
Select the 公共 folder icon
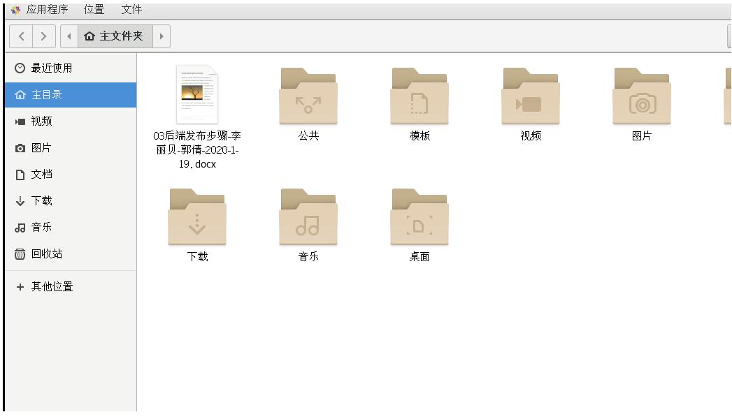[308, 96]
